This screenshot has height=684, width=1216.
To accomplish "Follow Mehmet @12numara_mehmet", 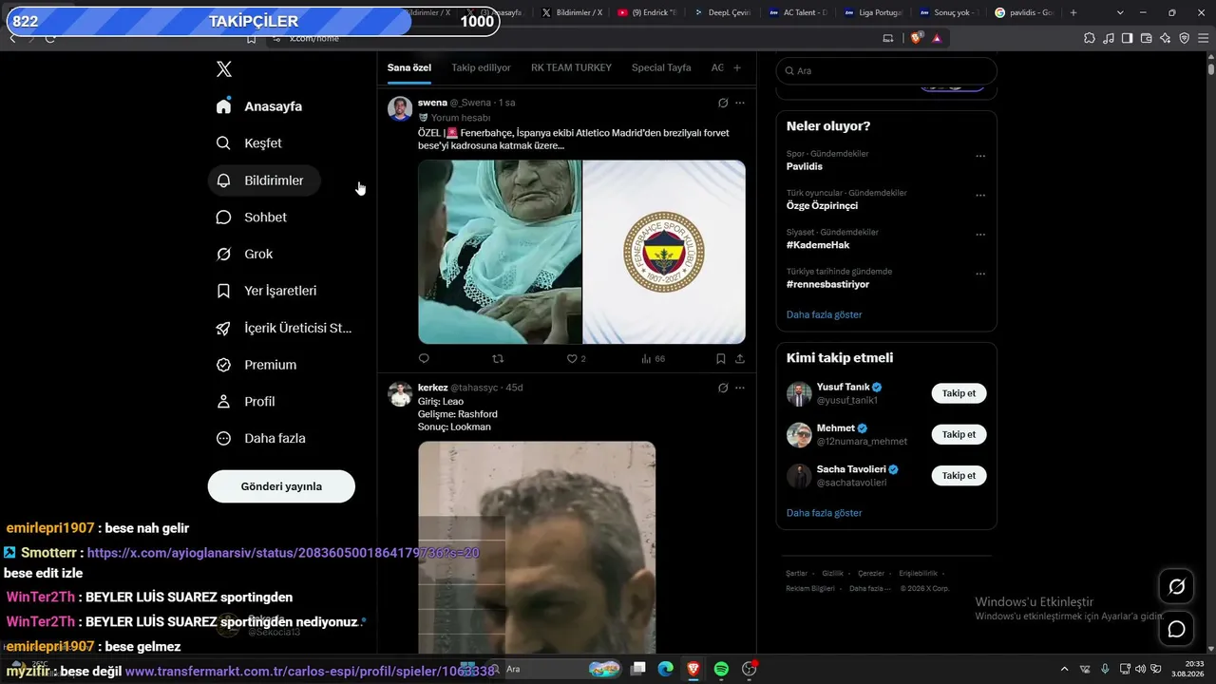I will point(959,434).
